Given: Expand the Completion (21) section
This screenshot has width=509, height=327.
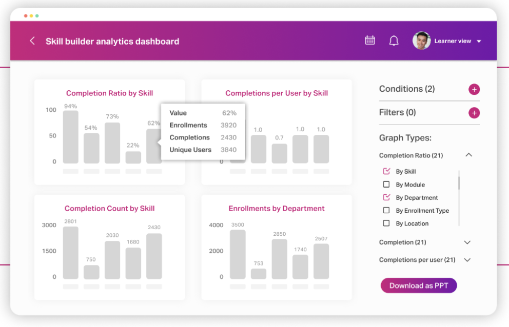Looking at the screenshot, I should [x=467, y=242].
